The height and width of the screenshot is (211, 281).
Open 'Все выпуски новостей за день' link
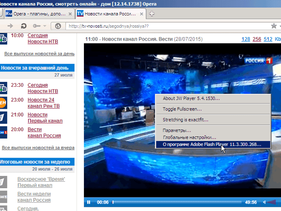(40, 54)
